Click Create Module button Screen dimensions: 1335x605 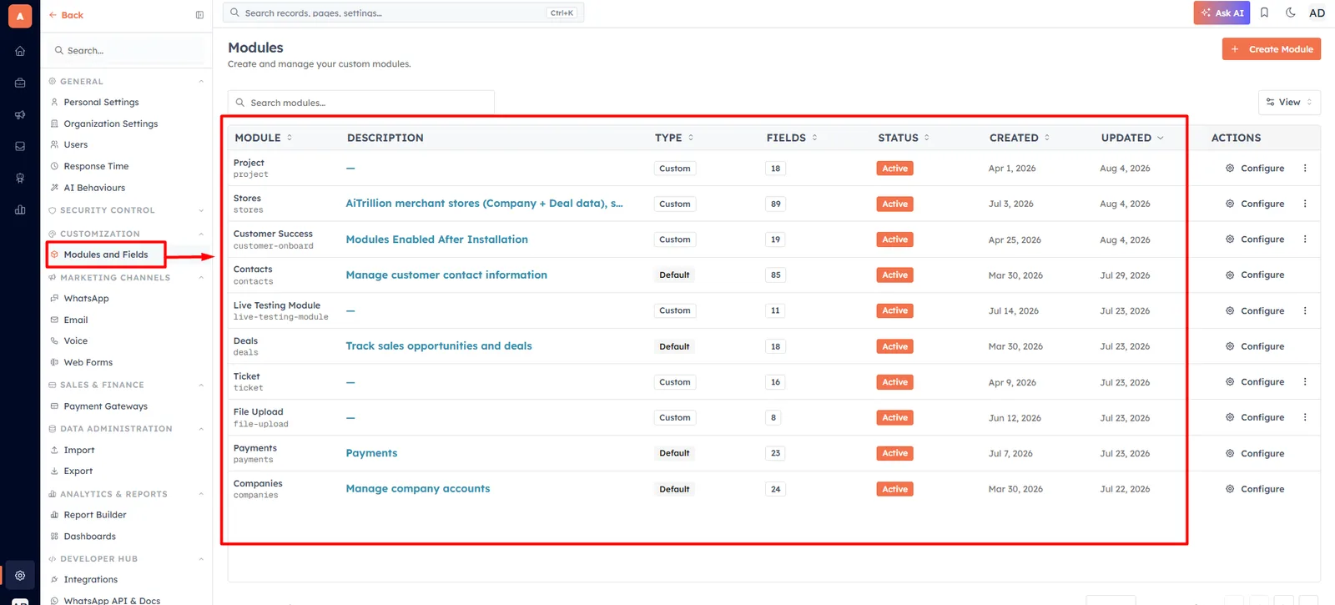coord(1271,49)
